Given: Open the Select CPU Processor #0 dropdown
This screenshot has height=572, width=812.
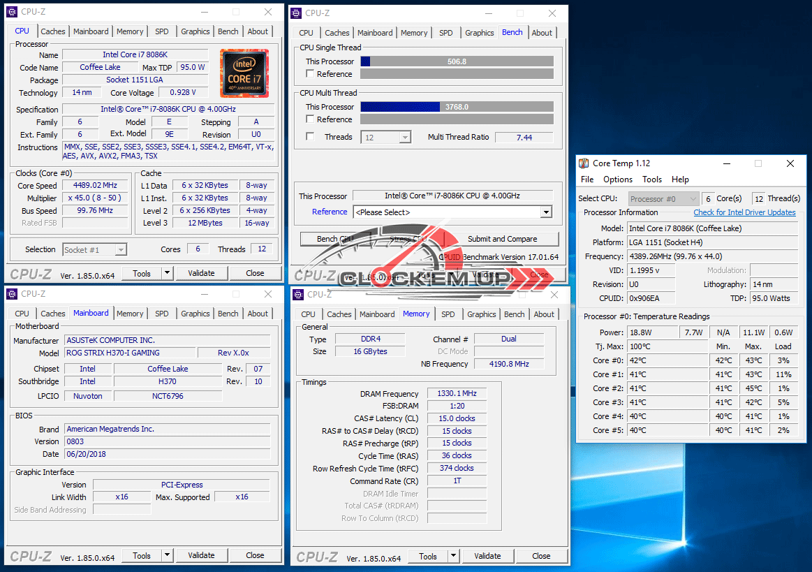Looking at the screenshot, I should [663, 199].
